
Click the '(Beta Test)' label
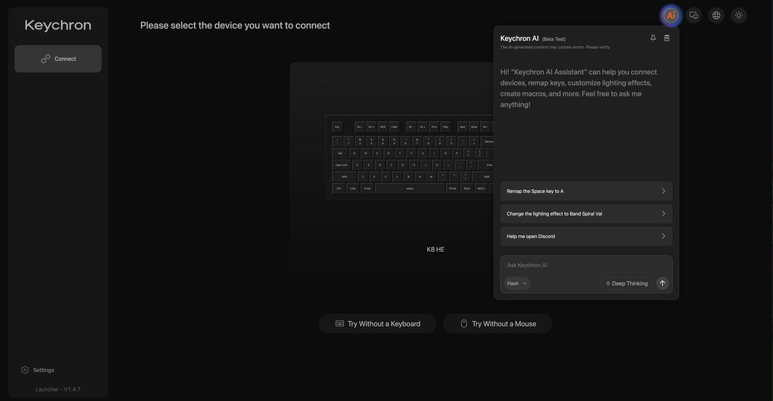pyautogui.click(x=553, y=39)
